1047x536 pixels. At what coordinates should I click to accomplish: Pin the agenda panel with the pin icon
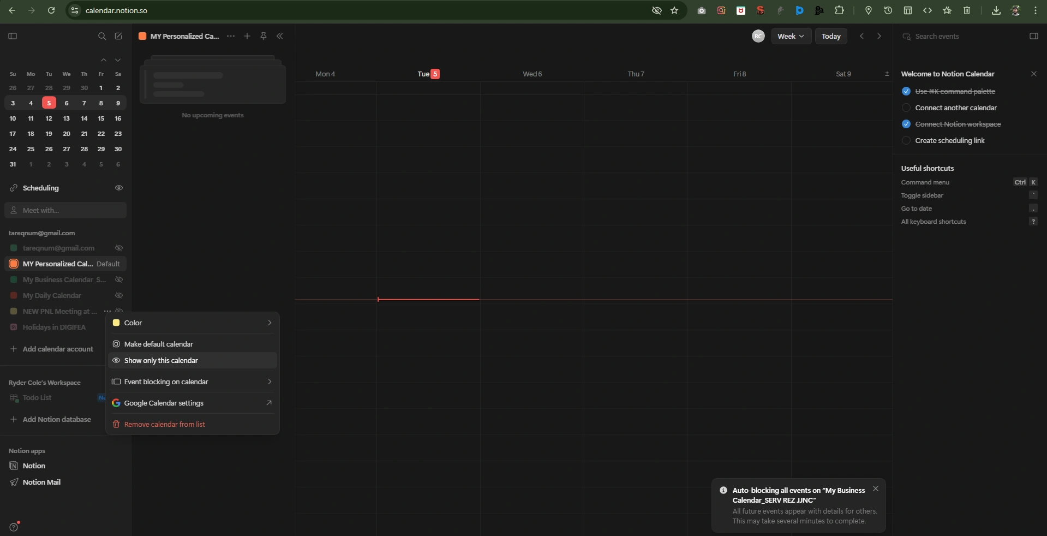264,36
